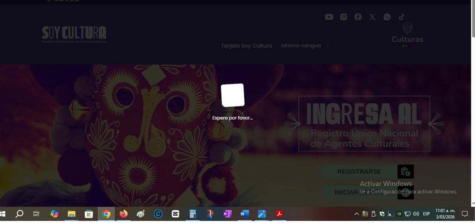Open Task View in taskbar
The image size is (475, 223).
(36, 214)
